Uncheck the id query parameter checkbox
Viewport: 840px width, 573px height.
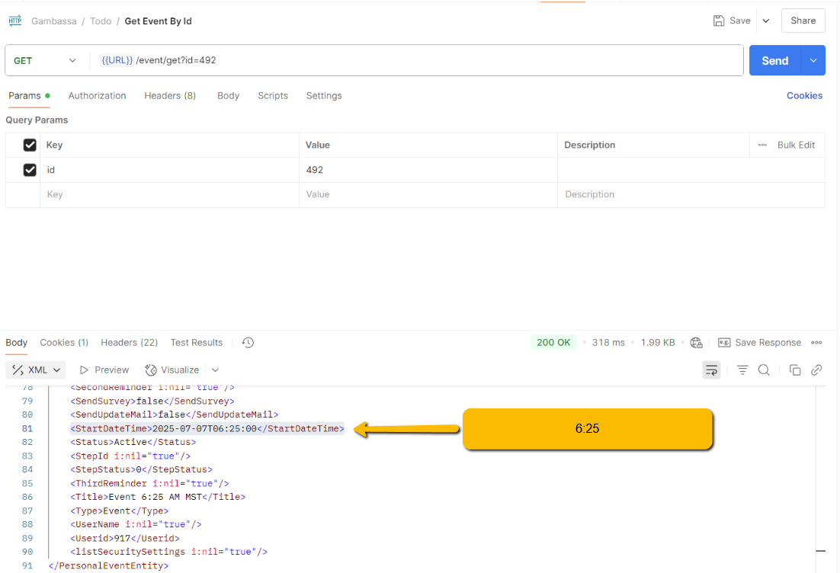[x=30, y=170]
